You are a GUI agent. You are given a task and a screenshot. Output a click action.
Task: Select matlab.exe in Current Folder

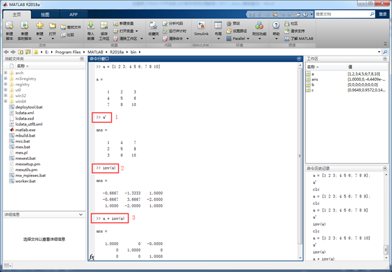(26, 130)
